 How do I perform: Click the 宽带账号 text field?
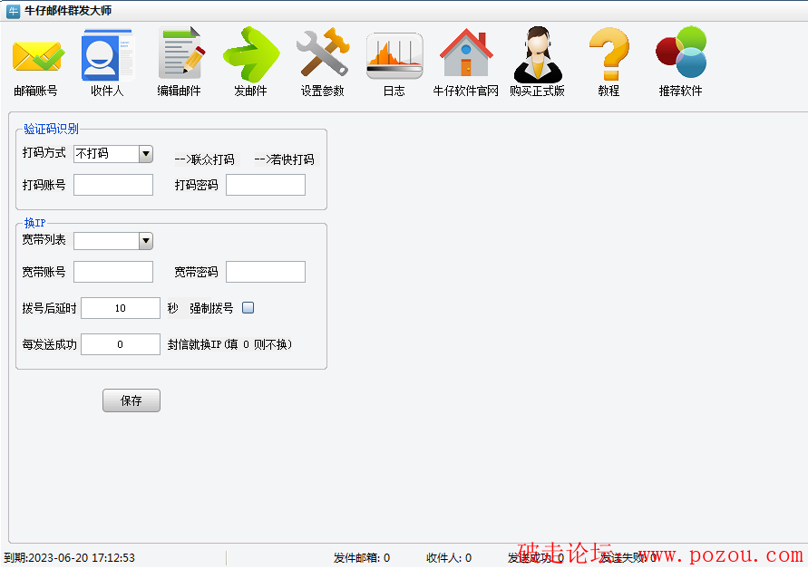coord(113,272)
